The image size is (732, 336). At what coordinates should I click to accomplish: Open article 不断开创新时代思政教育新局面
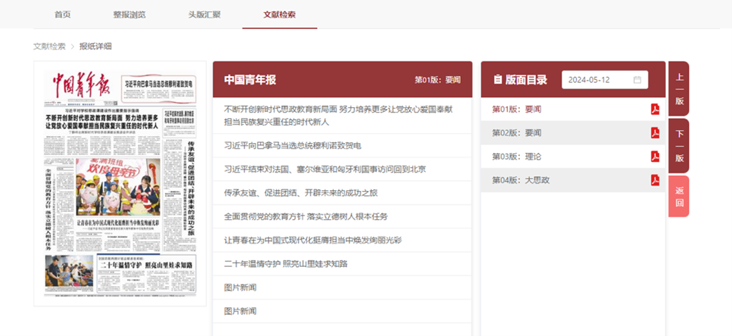click(342, 116)
